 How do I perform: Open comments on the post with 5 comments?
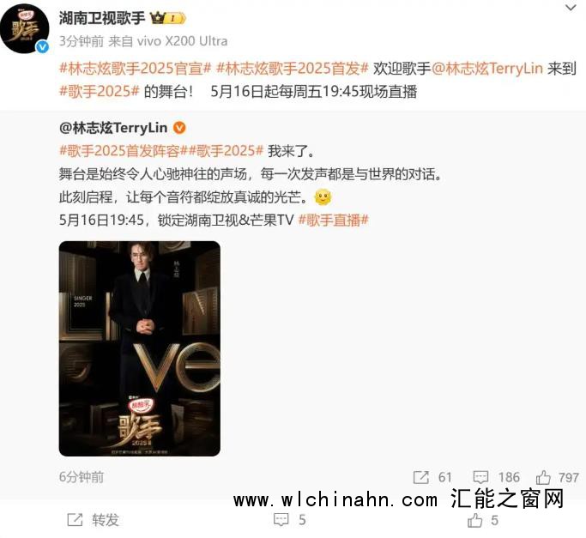click(290, 520)
